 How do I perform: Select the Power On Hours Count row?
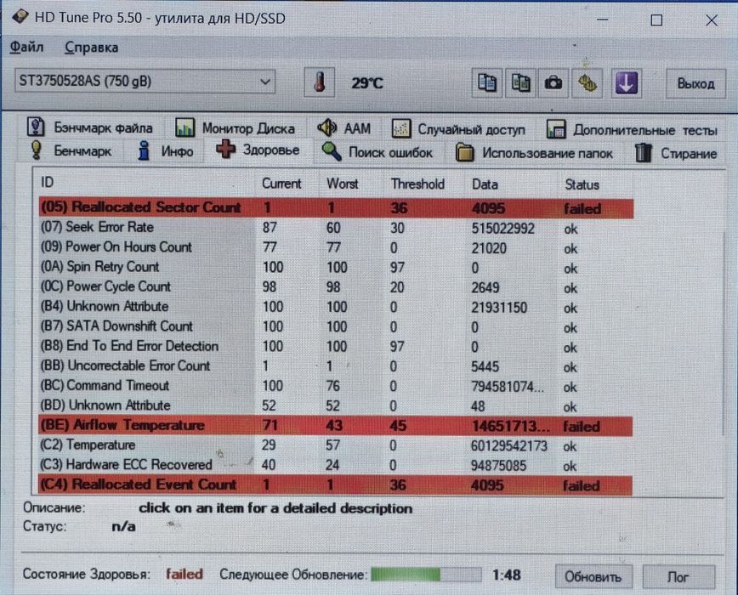[336, 247]
